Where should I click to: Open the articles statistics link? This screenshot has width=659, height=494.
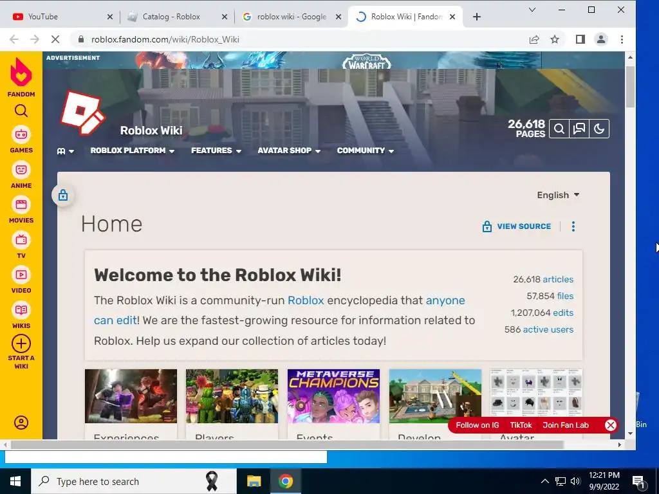coord(558,279)
